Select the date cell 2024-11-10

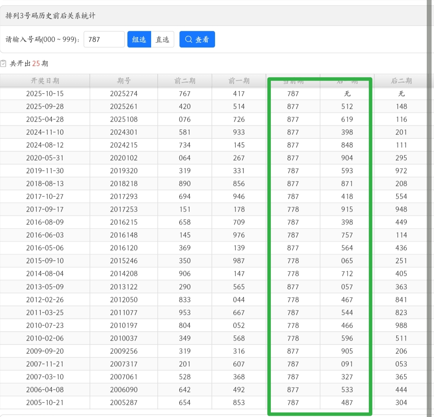(x=45, y=132)
